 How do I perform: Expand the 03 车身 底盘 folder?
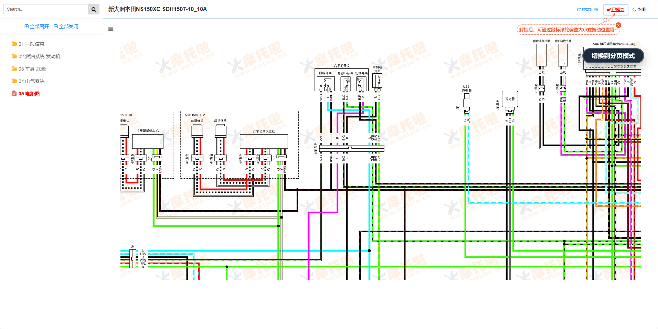pyautogui.click(x=32, y=69)
